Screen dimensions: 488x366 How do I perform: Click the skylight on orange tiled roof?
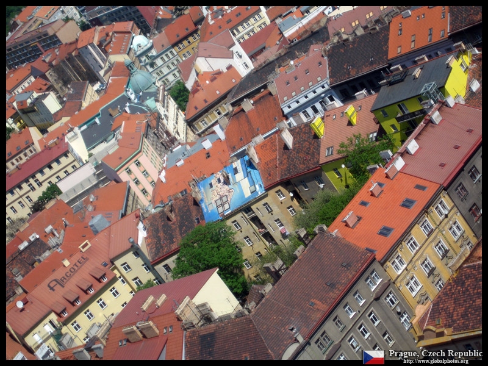coord(385,231)
